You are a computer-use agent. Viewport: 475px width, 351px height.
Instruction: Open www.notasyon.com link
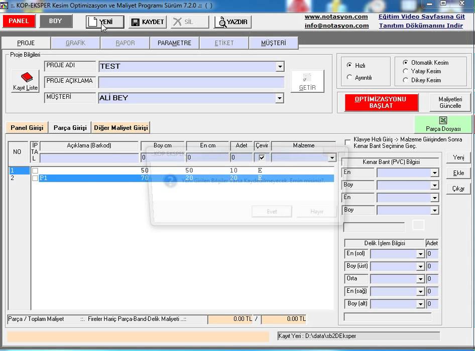click(x=336, y=17)
